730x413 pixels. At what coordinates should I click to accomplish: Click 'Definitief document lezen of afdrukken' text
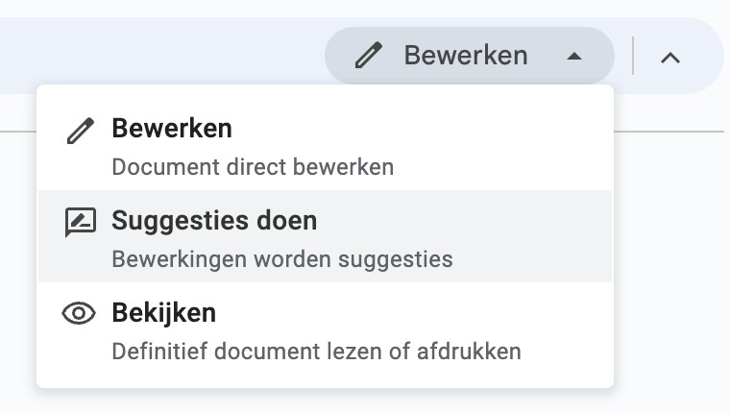(x=317, y=352)
